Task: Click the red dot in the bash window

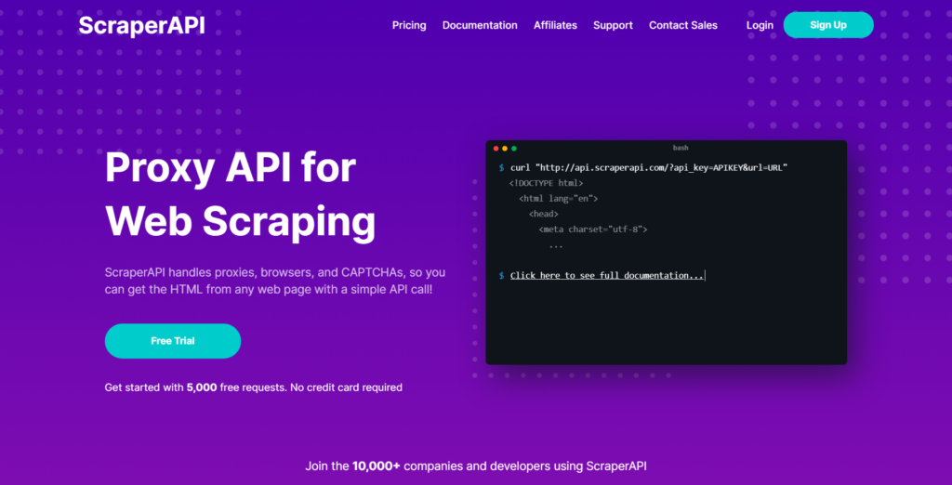Action: (x=496, y=149)
